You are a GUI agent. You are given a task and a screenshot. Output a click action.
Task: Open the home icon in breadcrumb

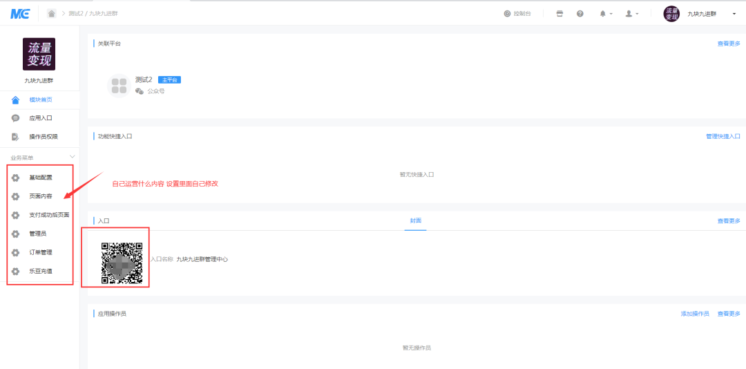click(x=51, y=13)
